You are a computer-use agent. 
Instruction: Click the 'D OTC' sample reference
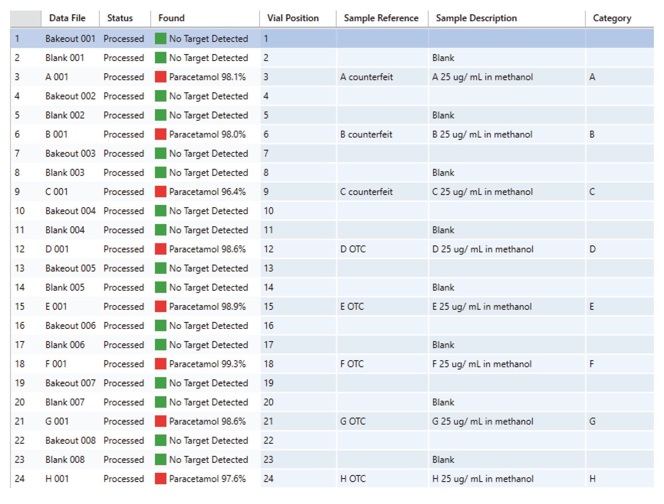pos(353,249)
